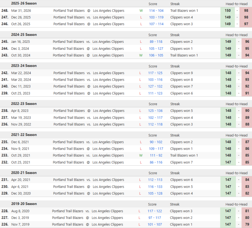Image resolution: width=252 pixels, height=228 pixels.
Task: Click head-to-head 96 in game 245 row
Action: (247, 42)
